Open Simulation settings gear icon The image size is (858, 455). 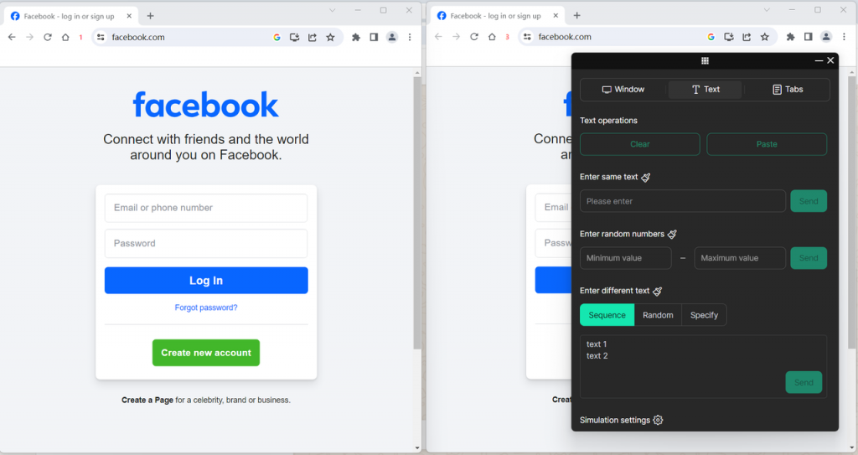[658, 420]
